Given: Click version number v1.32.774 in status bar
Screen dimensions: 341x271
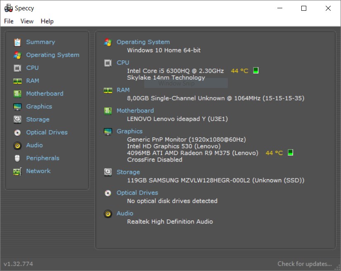Looking at the screenshot, I should point(18,264).
